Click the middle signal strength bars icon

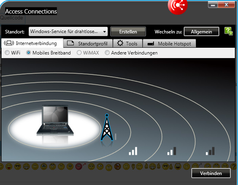pyautogui.click(x=171, y=151)
